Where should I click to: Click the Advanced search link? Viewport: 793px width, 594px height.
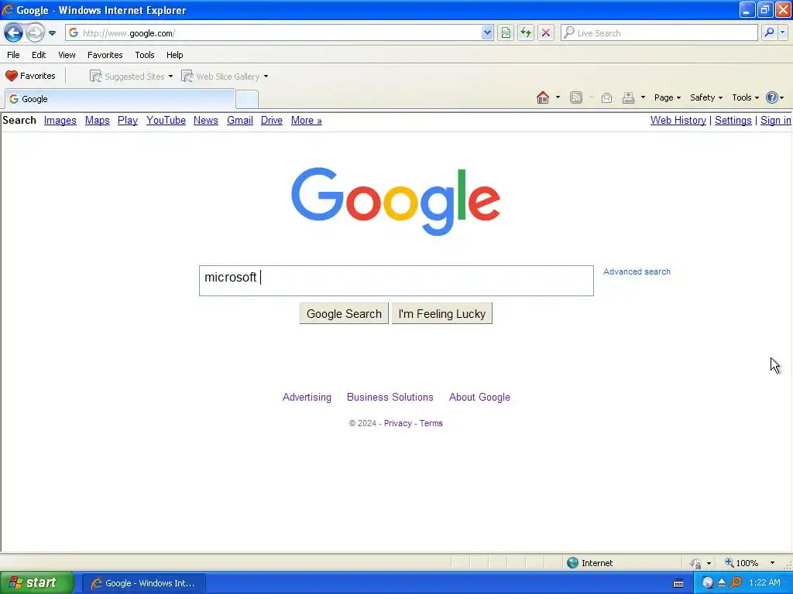pos(637,271)
